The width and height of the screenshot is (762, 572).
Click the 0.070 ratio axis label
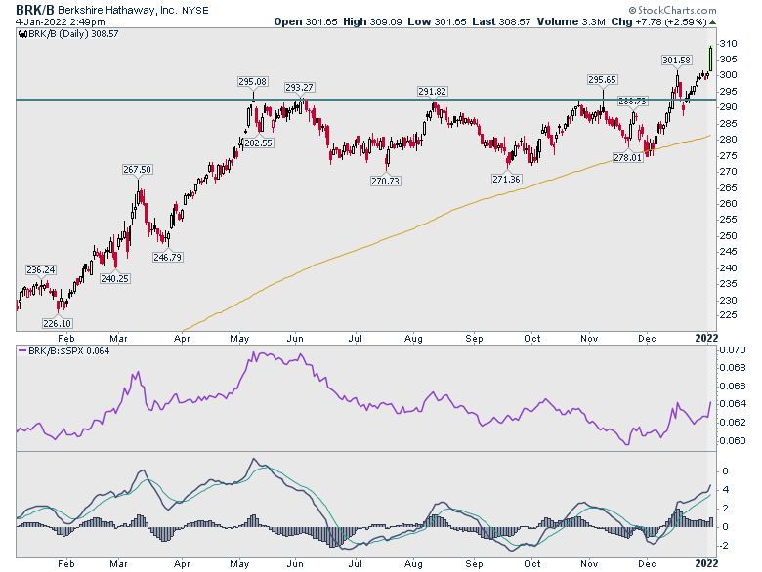(x=733, y=350)
